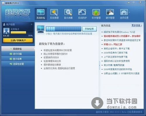Select 显示结果 in the left sidebar
The width and height of the screenshot is (146, 116).
tap(18, 59)
